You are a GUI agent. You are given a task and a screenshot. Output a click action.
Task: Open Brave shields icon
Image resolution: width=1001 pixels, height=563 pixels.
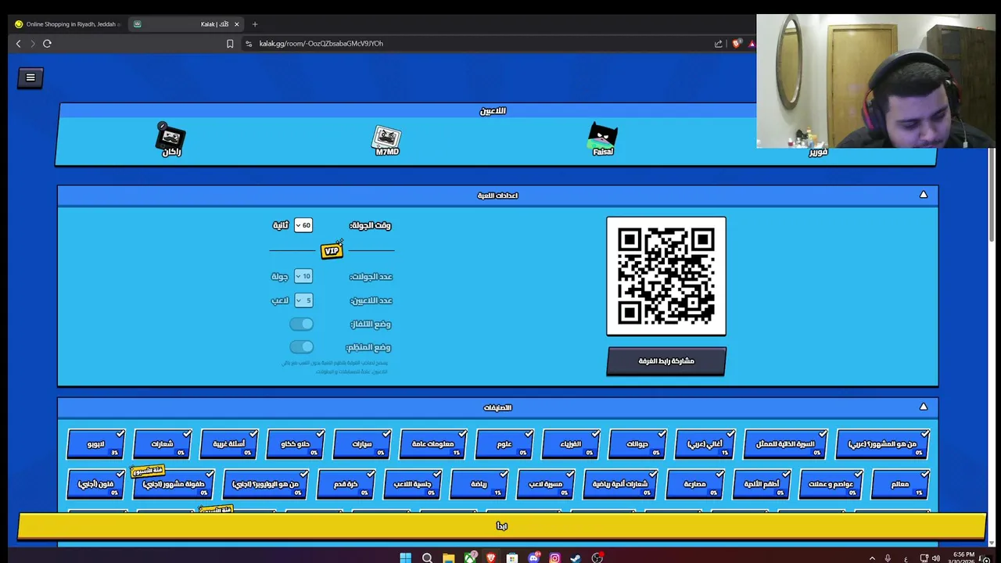click(x=736, y=44)
